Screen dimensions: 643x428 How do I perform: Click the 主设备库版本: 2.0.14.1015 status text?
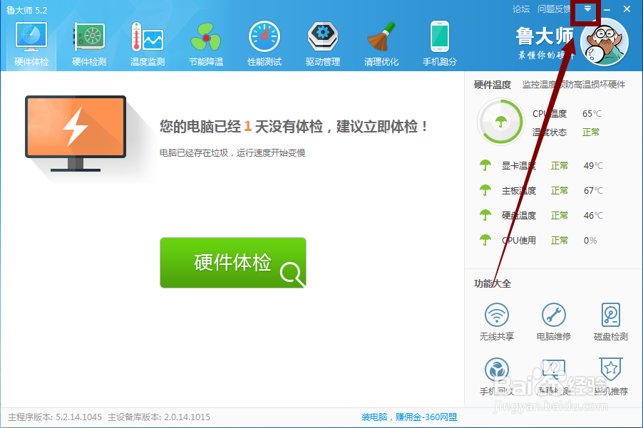(159, 417)
